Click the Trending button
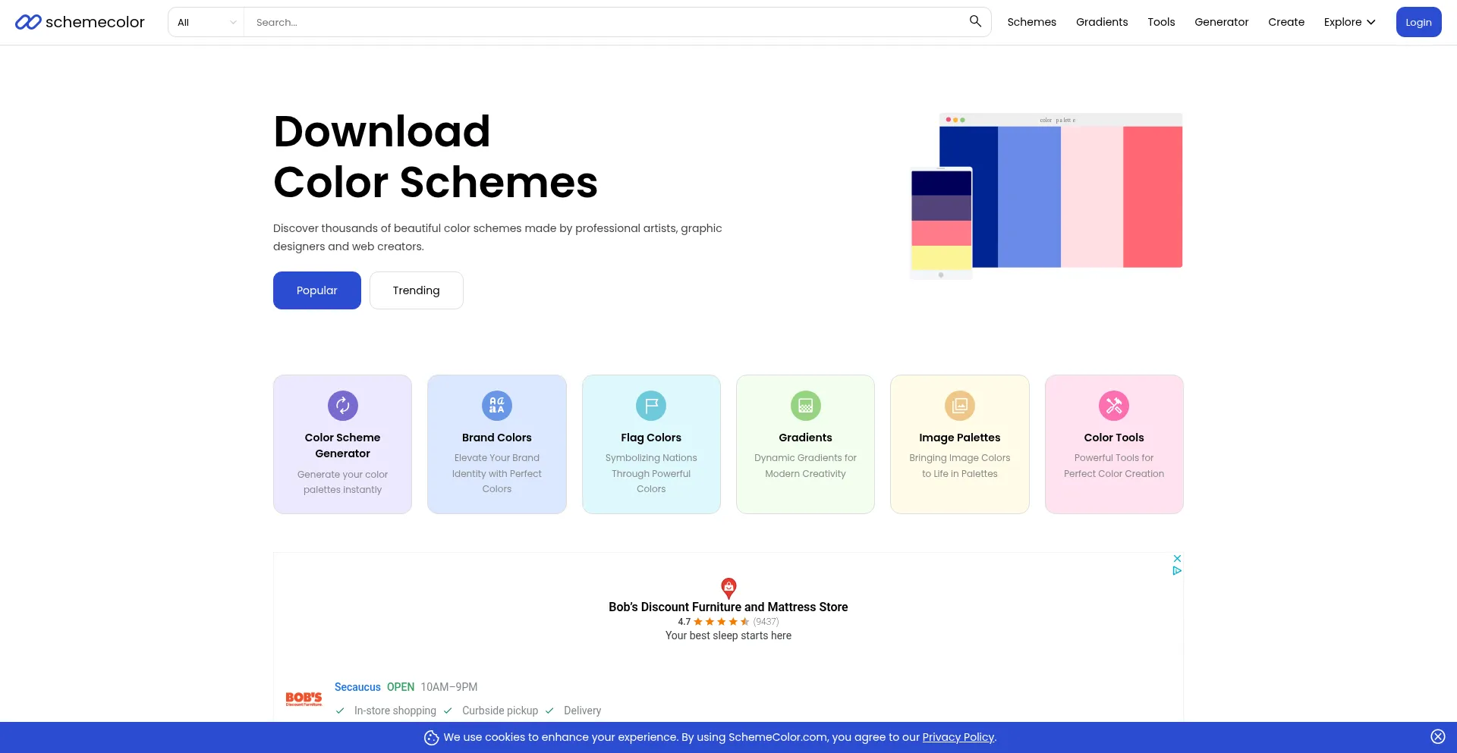Viewport: 1457px width, 753px height. point(416,290)
